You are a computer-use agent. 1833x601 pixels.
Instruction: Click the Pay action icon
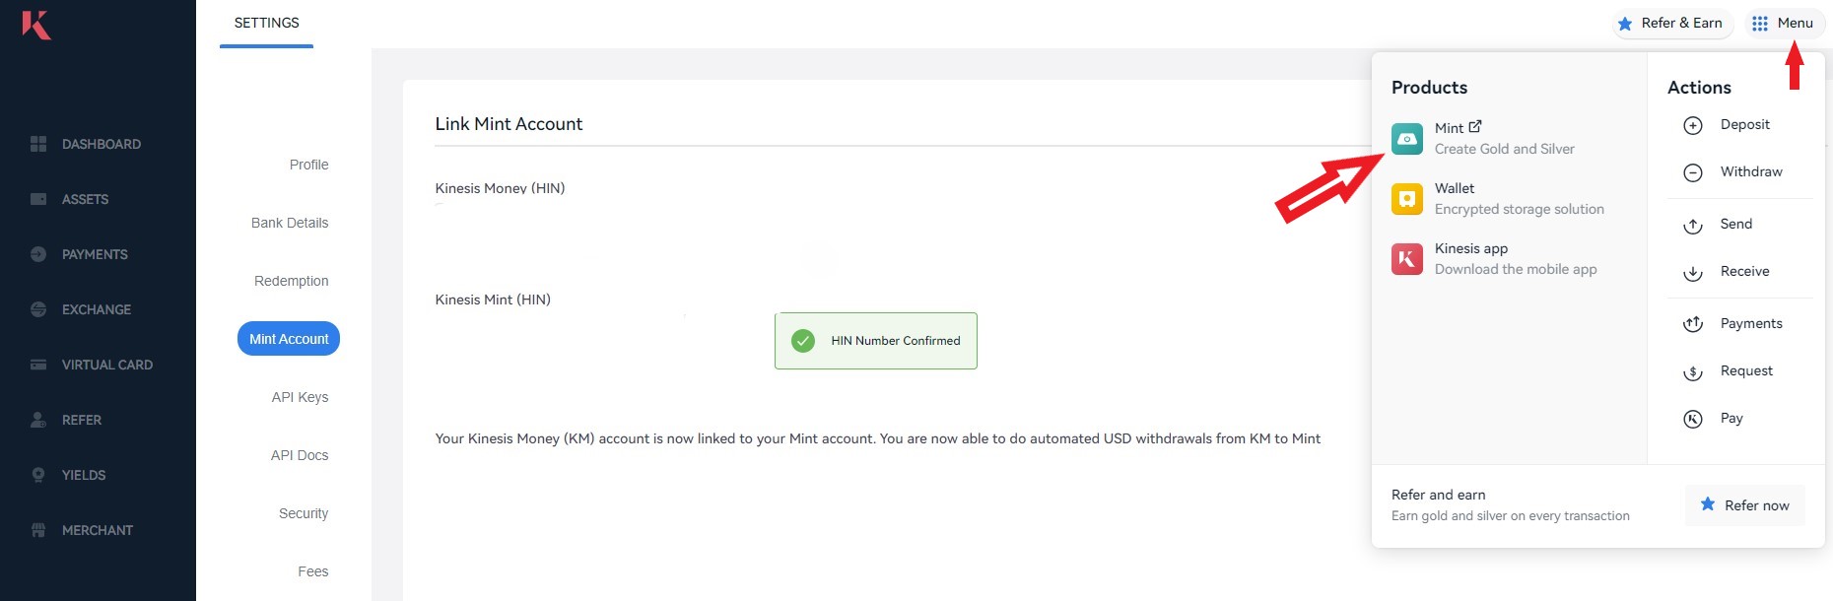click(x=1693, y=419)
